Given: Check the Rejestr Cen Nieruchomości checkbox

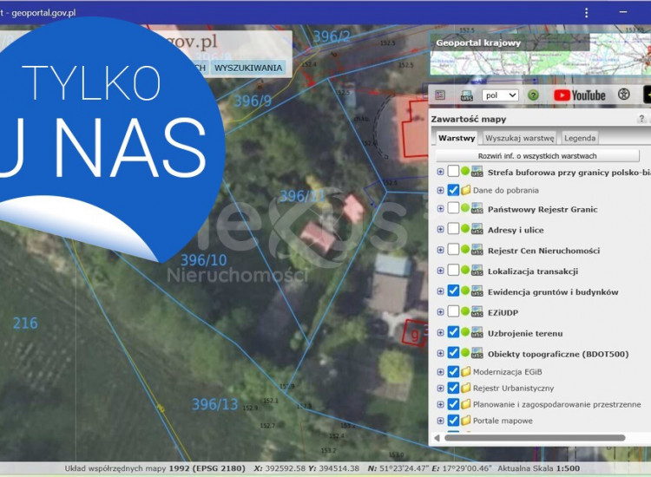Looking at the screenshot, I should tap(453, 250).
